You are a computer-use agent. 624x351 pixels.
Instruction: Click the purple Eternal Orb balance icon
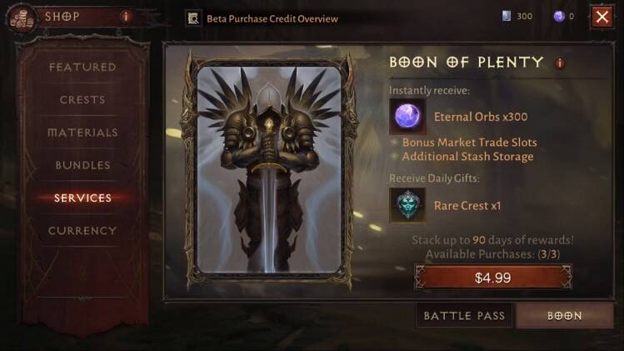pos(559,17)
